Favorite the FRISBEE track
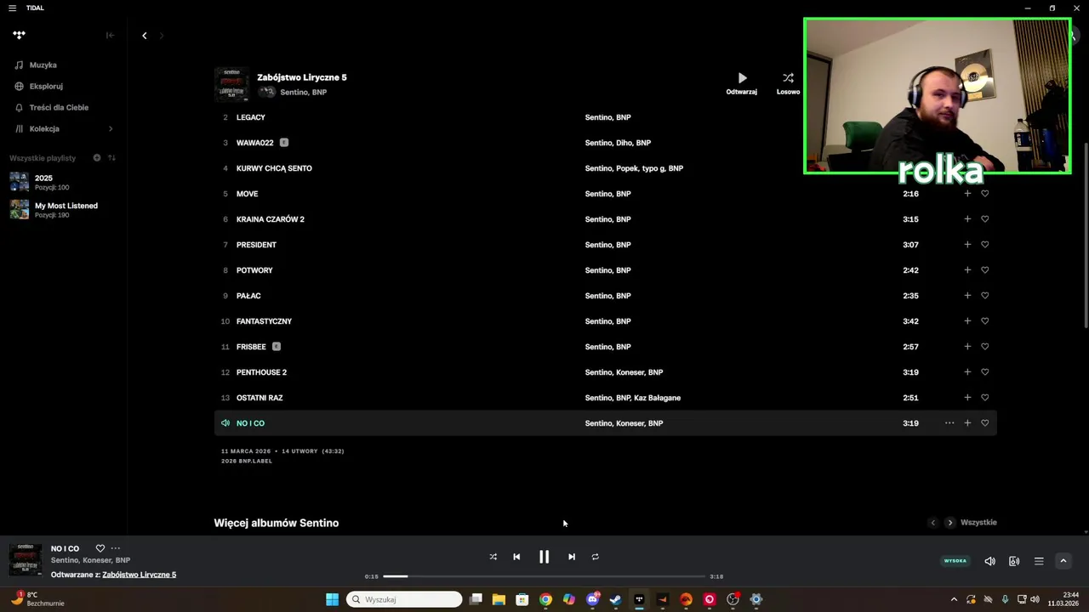The height and width of the screenshot is (612, 1089). [985, 347]
